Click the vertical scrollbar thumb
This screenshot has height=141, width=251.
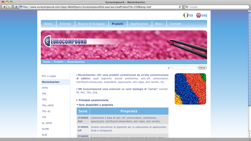tap(249, 59)
